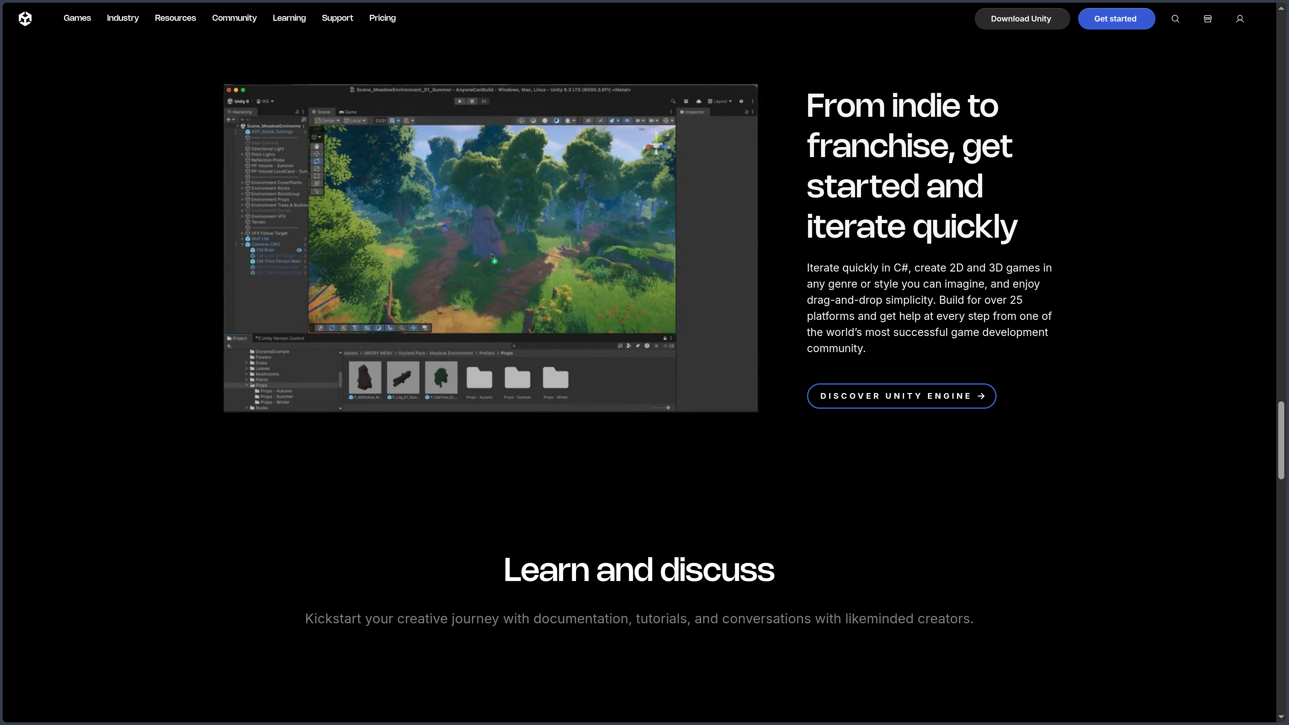This screenshot has width=1289, height=725.
Task: Open the WG account dropdown beside Unity 6
Action: point(265,101)
